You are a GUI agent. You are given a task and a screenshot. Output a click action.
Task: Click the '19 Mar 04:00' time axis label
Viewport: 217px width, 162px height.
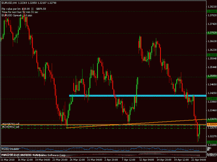tap(43, 160)
